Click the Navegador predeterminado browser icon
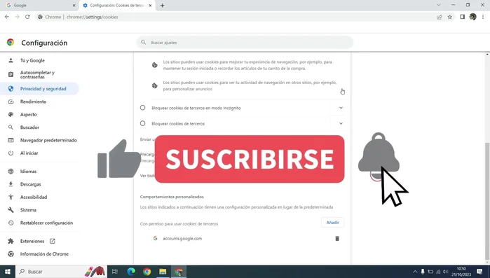Viewport: 490px width, 278px height. tap(11, 140)
